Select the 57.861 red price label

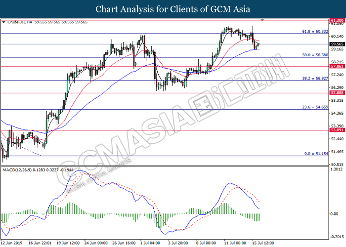click(337, 66)
